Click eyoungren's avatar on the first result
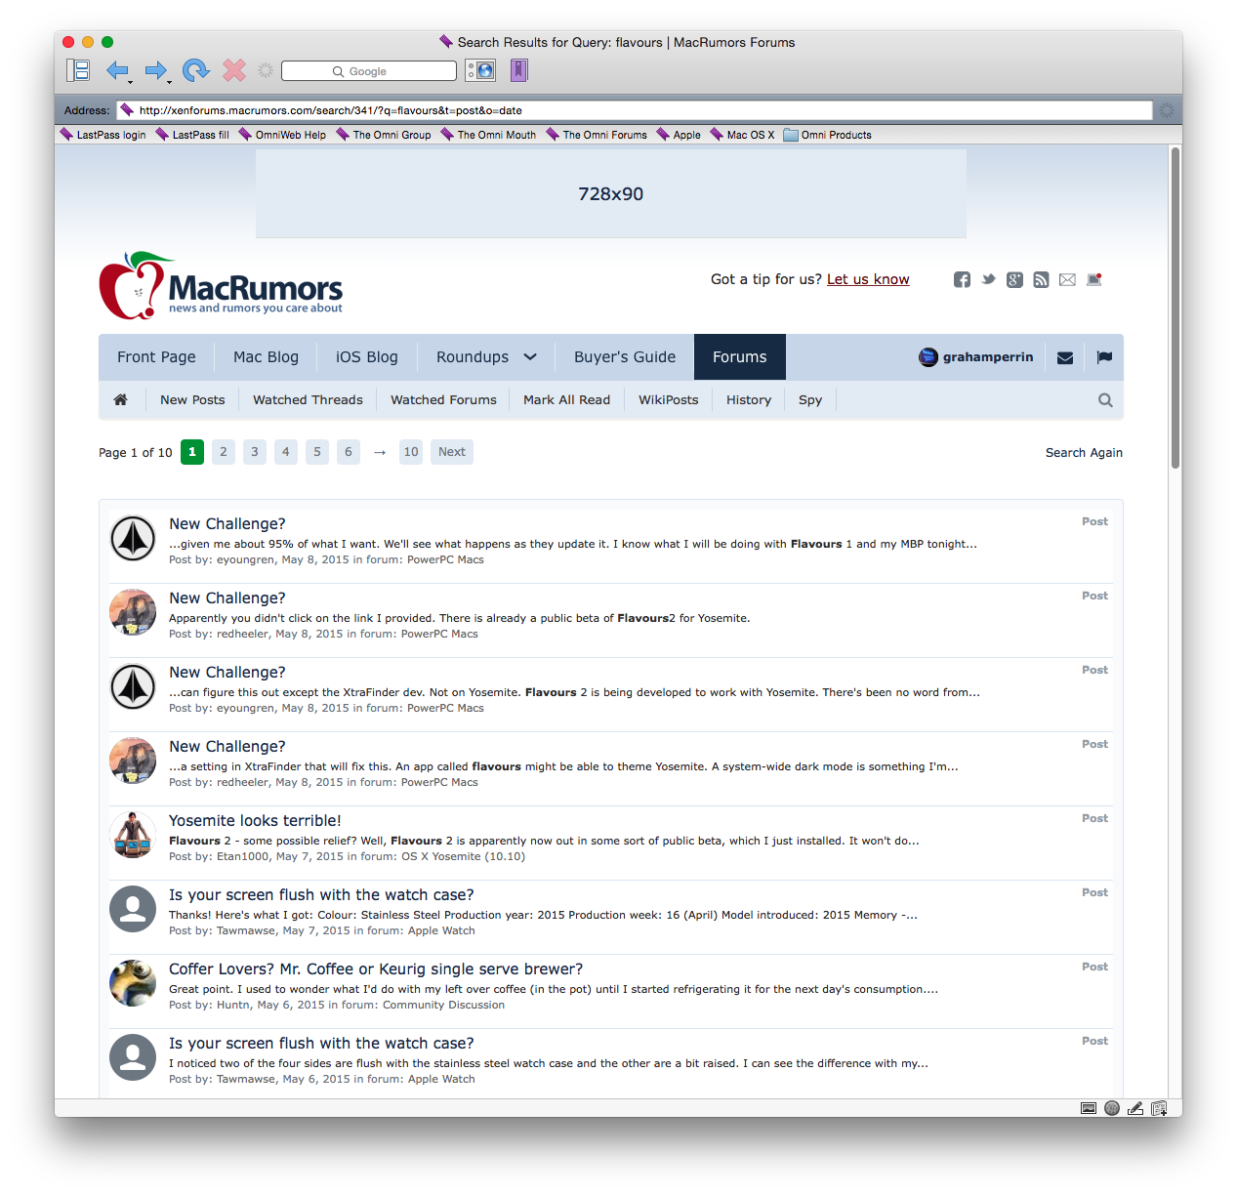 coord(133,538)
